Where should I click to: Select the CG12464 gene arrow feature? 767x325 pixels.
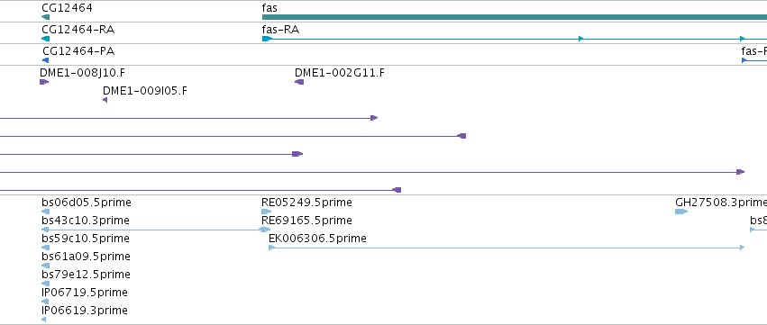coord(45,17)
